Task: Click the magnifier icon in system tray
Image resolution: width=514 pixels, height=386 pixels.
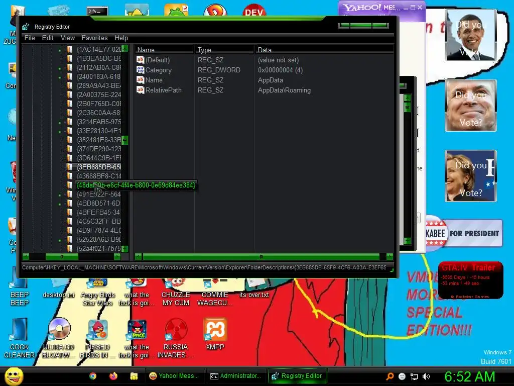Action: pyautogui.click(x=390, y=376)
